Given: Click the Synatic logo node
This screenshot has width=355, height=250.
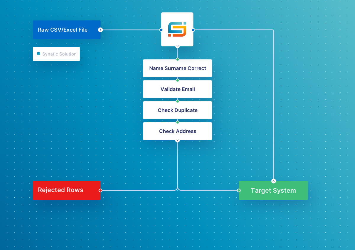Looking at the screenshot, I should [177, 29].
